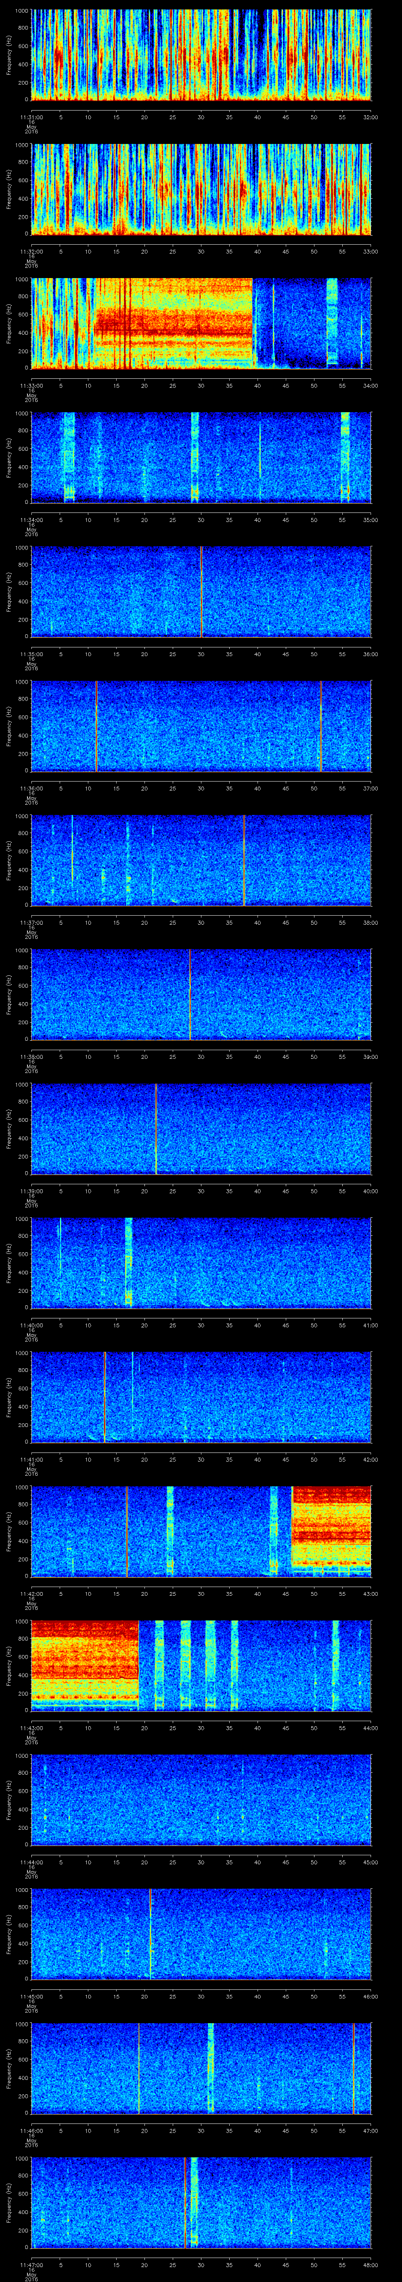The height and width of the screenshot is (2282, 402).
Task: Click the red noise block ending the 11:42 panel
Action: [x=331, y=1531]
